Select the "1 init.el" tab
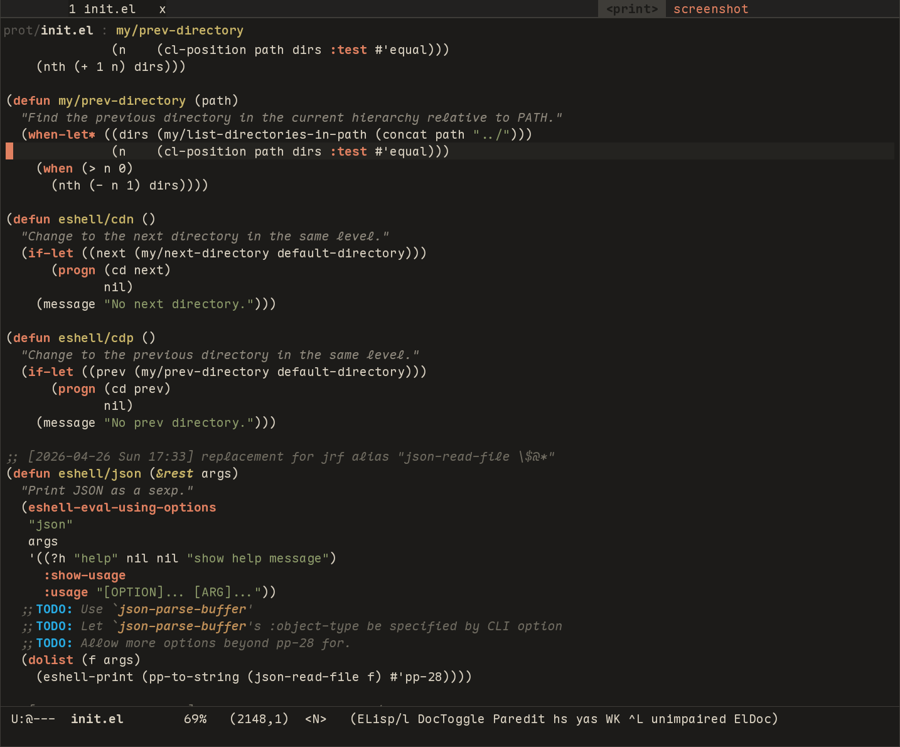Viewport: 900px width, 747px height. tap(102, 9)
